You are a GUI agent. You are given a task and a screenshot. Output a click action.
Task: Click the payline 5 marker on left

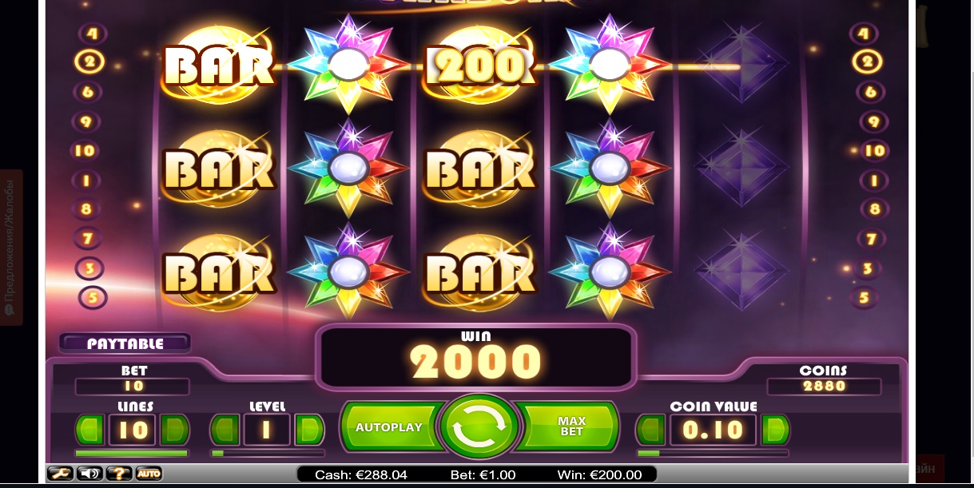(x=91, y=297)
